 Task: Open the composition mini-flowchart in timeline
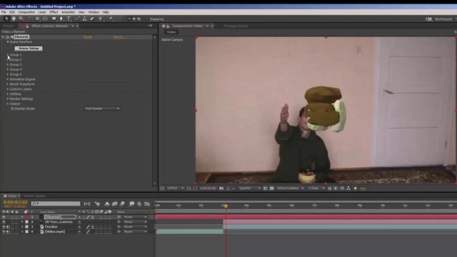click(87, 203)
